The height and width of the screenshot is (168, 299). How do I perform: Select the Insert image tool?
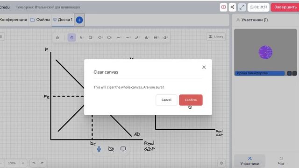pyautogui.click(x=156, y=37)
